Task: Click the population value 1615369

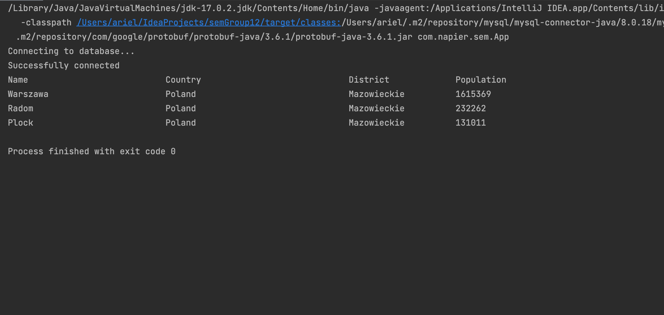Action: pyautogui.click(x=473, y=94)
